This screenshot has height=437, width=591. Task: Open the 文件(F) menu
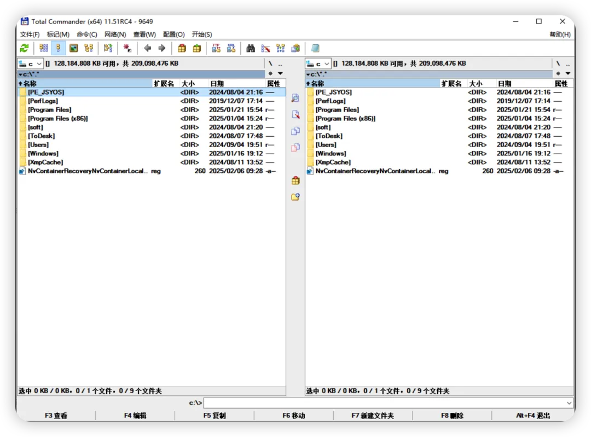(30, 34)
